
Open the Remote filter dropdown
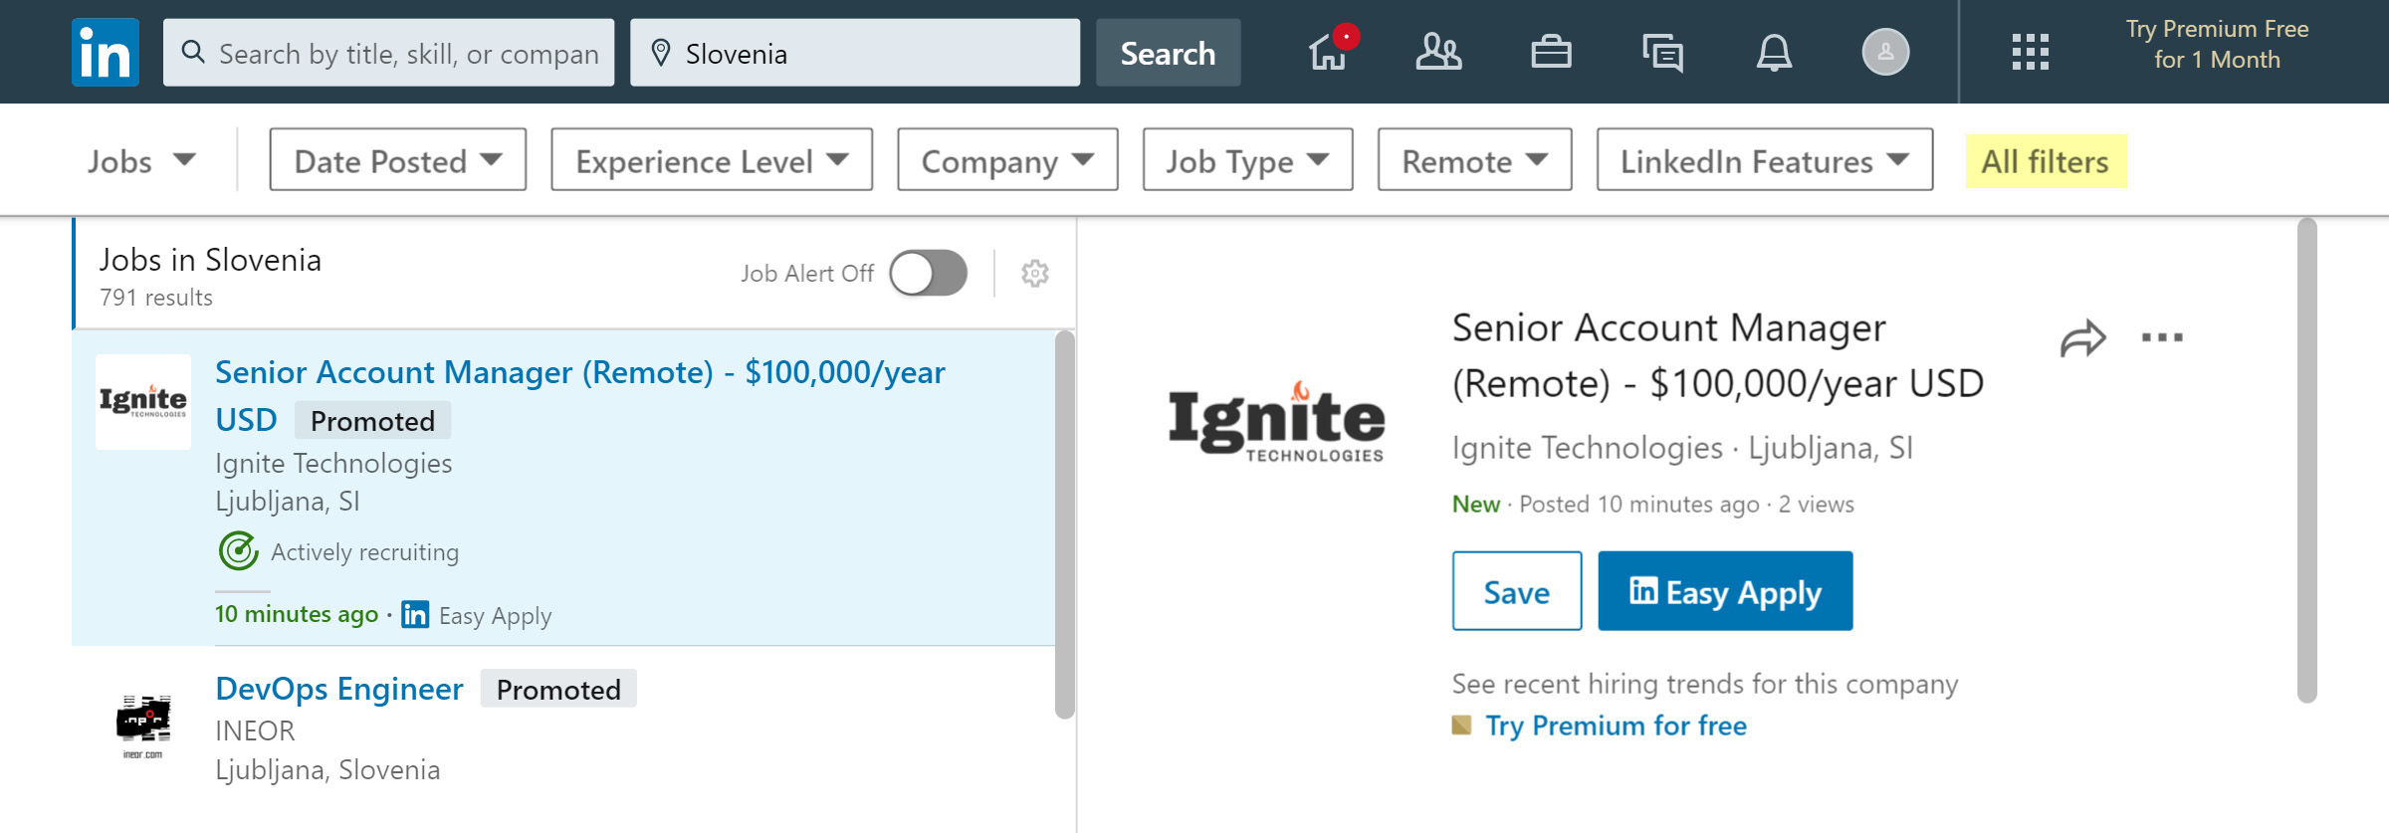1474,160
